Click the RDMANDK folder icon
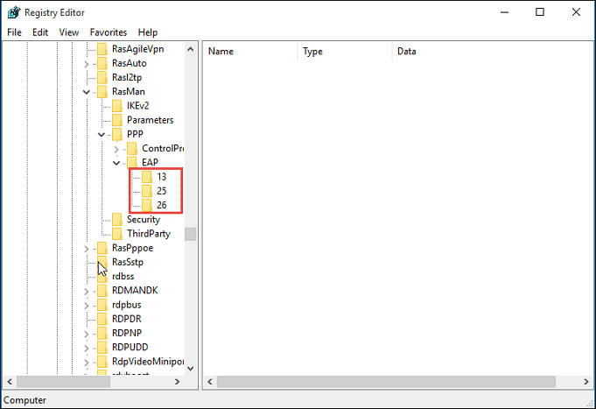Screen dimensions: 596x409 tap(102, 291)
